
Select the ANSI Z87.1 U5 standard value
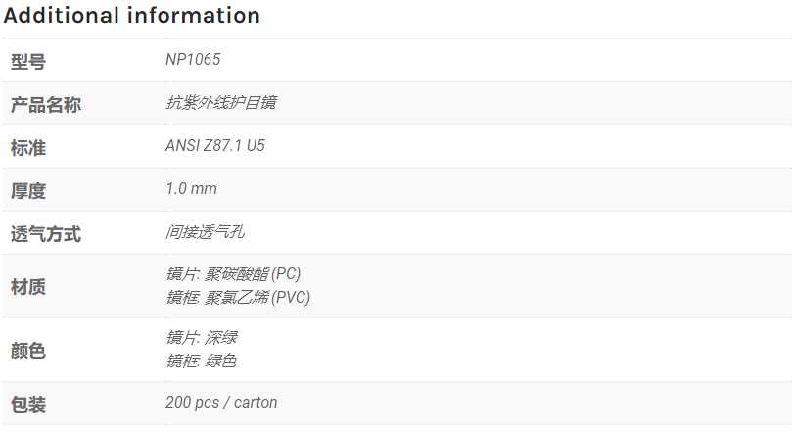(x=215, y=146)
